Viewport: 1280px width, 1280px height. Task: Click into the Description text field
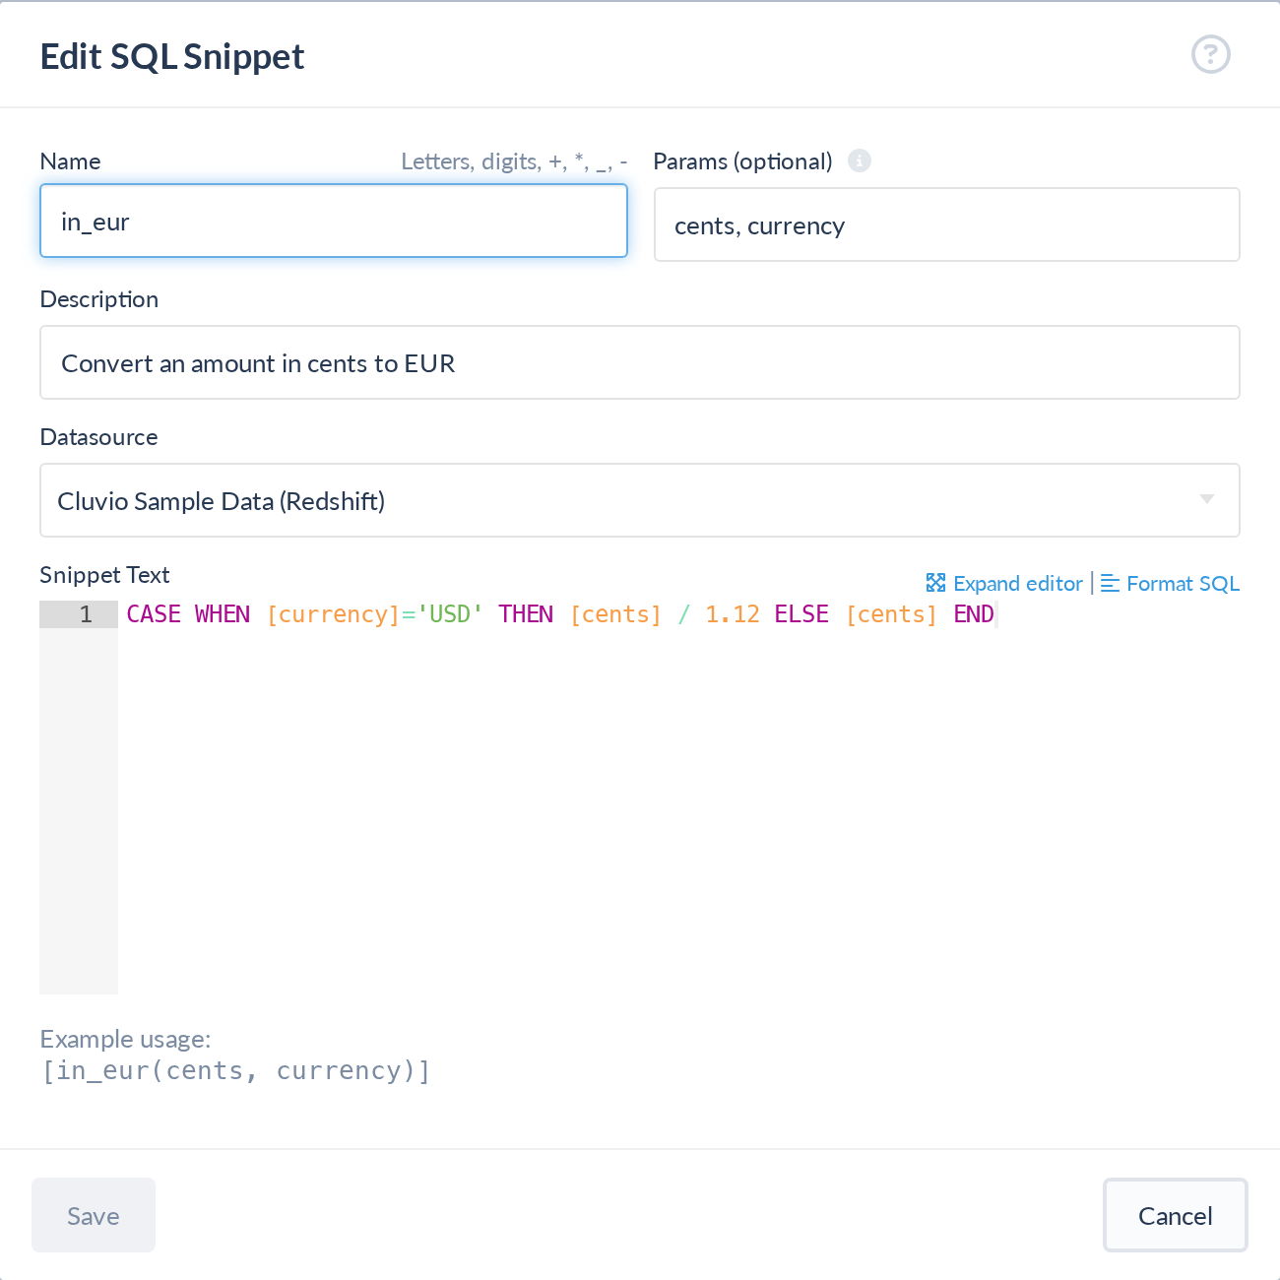640,362
